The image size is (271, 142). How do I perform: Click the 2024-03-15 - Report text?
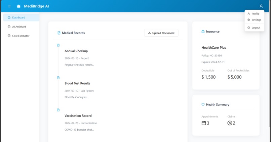point(77,58)
